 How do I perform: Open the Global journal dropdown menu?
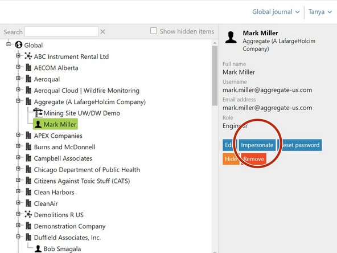pyautogui.click(x=276, y=12)
